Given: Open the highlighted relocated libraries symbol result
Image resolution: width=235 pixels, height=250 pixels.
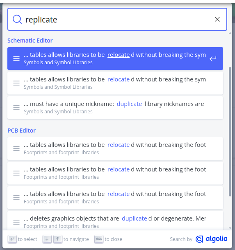Looking at the screenshot, I should point(115,59).
